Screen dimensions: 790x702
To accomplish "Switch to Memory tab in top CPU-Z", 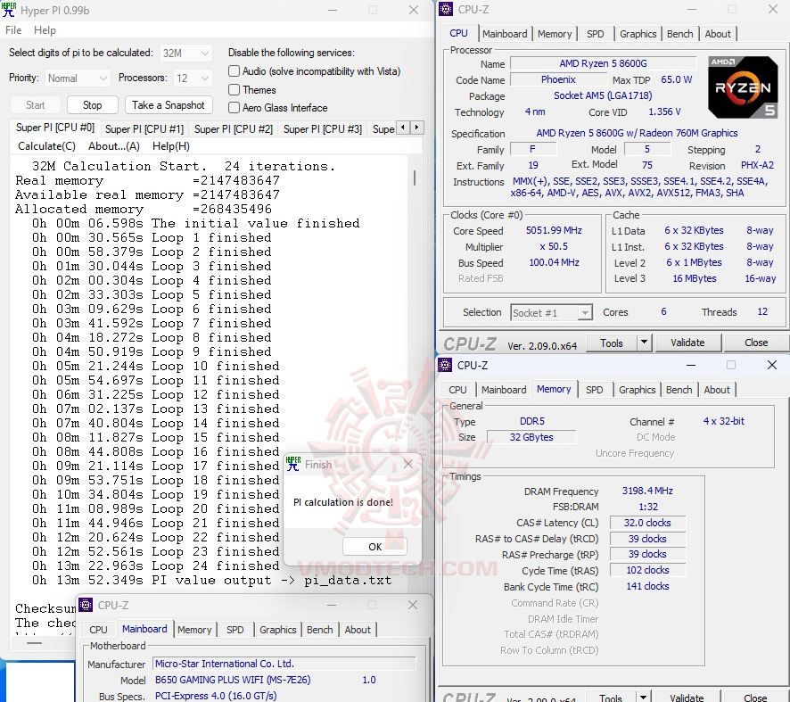I will click(555, 34).
